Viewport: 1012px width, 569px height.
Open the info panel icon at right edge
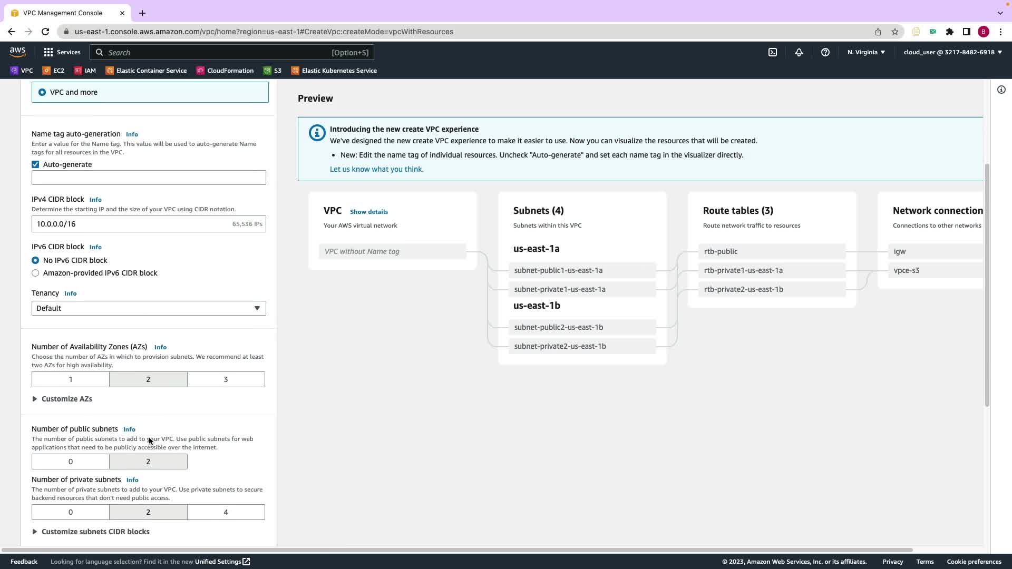(x=1001, y=90)
